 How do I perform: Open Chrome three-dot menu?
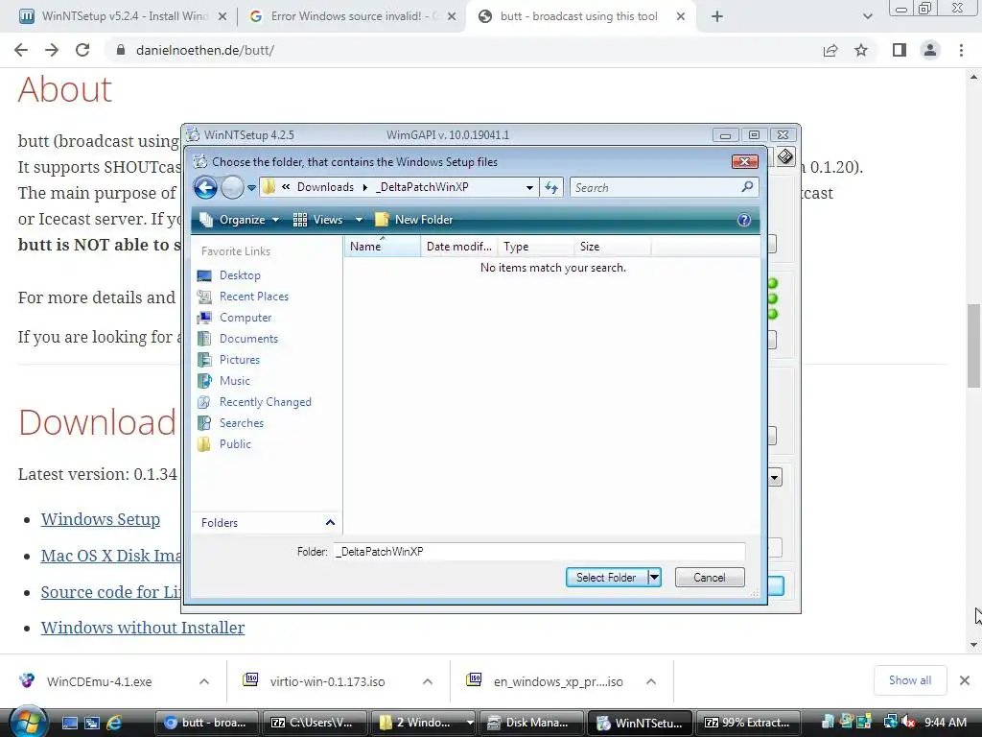tap(961, 50)
